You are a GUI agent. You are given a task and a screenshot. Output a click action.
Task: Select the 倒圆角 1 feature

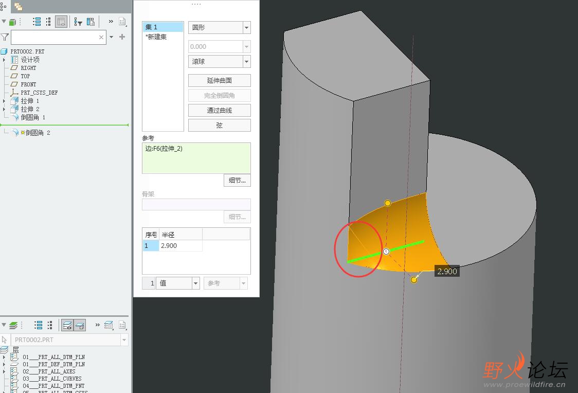(x=33, y=117)
